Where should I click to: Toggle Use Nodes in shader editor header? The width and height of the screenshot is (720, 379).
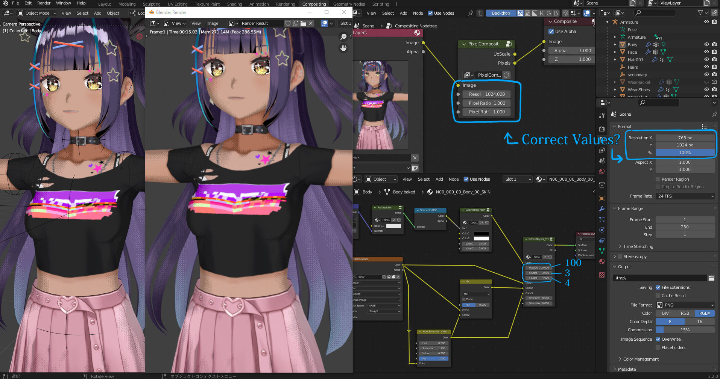click(x=466, y=179)
